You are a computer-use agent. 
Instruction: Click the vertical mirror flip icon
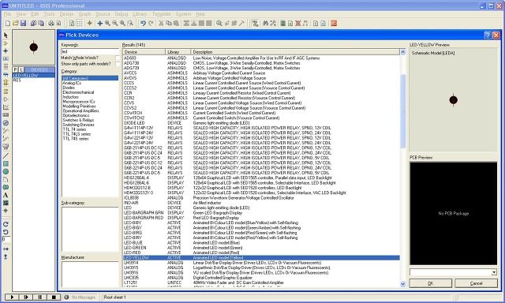click(x=6, y=256)
